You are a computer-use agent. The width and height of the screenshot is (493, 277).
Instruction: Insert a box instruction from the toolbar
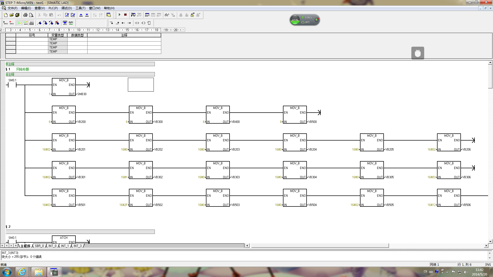click(149, 23)
